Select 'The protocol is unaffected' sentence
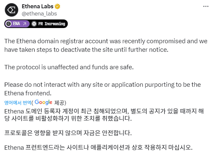213x155 pixels. pyautogui.click(x=69, y=67)
